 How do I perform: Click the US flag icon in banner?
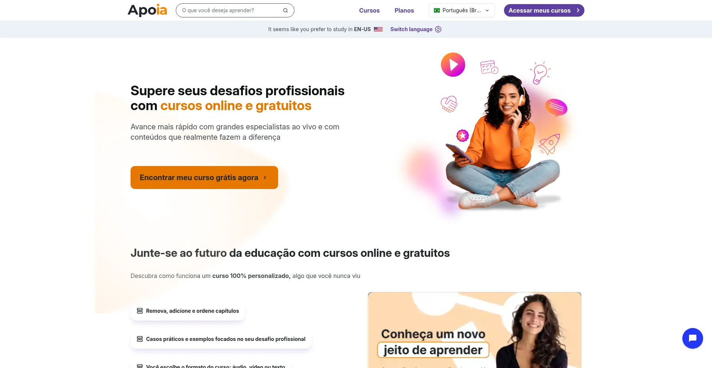[x=378, y=29]
